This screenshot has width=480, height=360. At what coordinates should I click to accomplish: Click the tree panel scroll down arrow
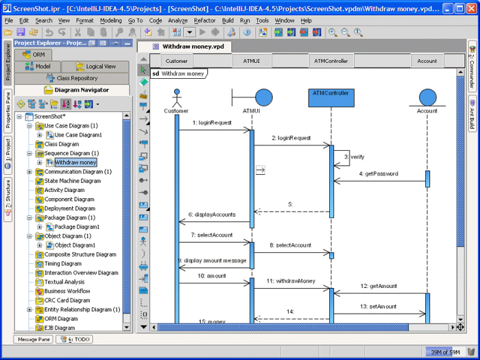127,327
